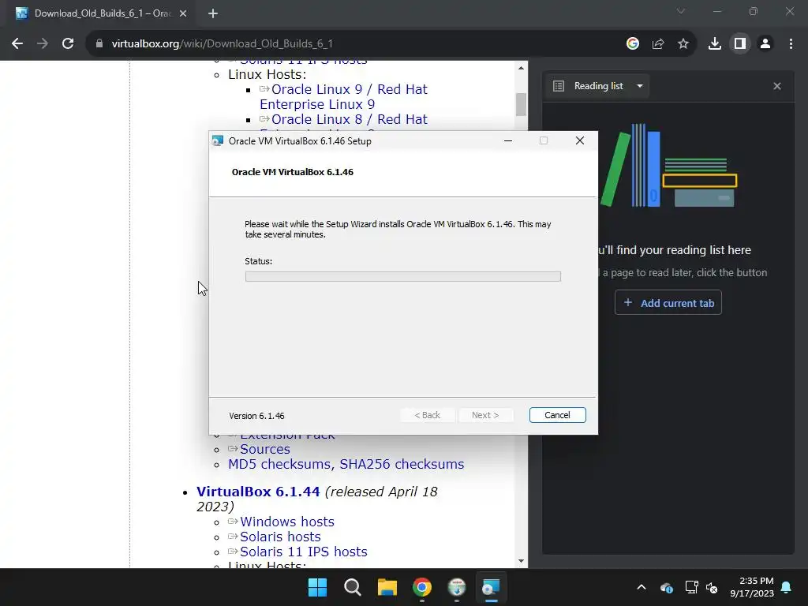808x606 pixels.
Task: Open Oracle Linux 9 / Red Hat link
Action: pos(344,97)
